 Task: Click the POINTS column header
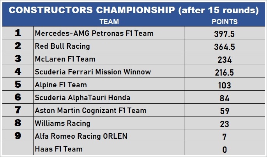click(x=224, y=22)
